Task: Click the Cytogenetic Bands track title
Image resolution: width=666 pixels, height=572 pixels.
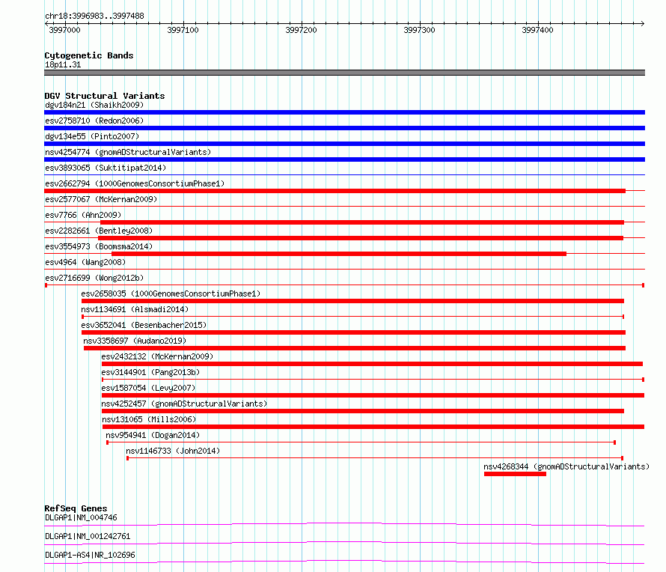Action: (x=89, y=55)
